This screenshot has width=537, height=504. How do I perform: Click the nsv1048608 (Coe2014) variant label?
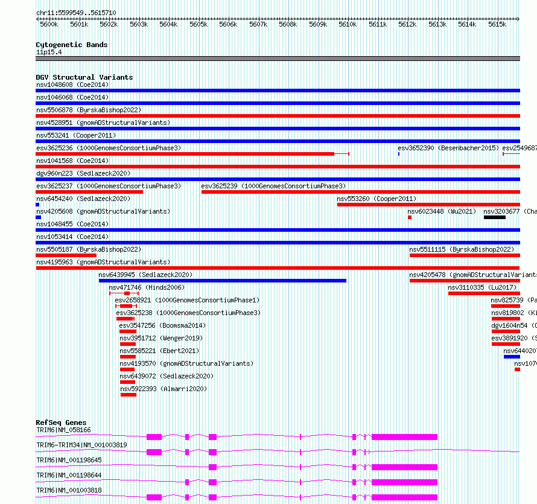(x=72, y=85)
